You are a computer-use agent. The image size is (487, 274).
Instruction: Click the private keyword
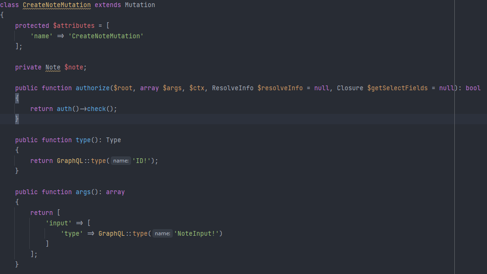28,67
